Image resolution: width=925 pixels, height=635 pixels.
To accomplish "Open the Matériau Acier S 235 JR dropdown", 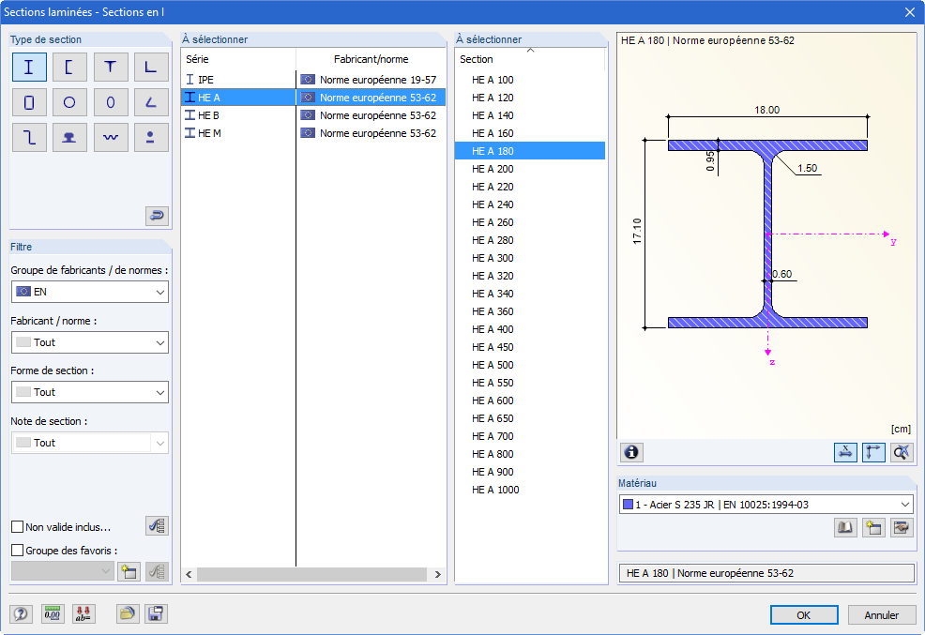I will 766,505.
